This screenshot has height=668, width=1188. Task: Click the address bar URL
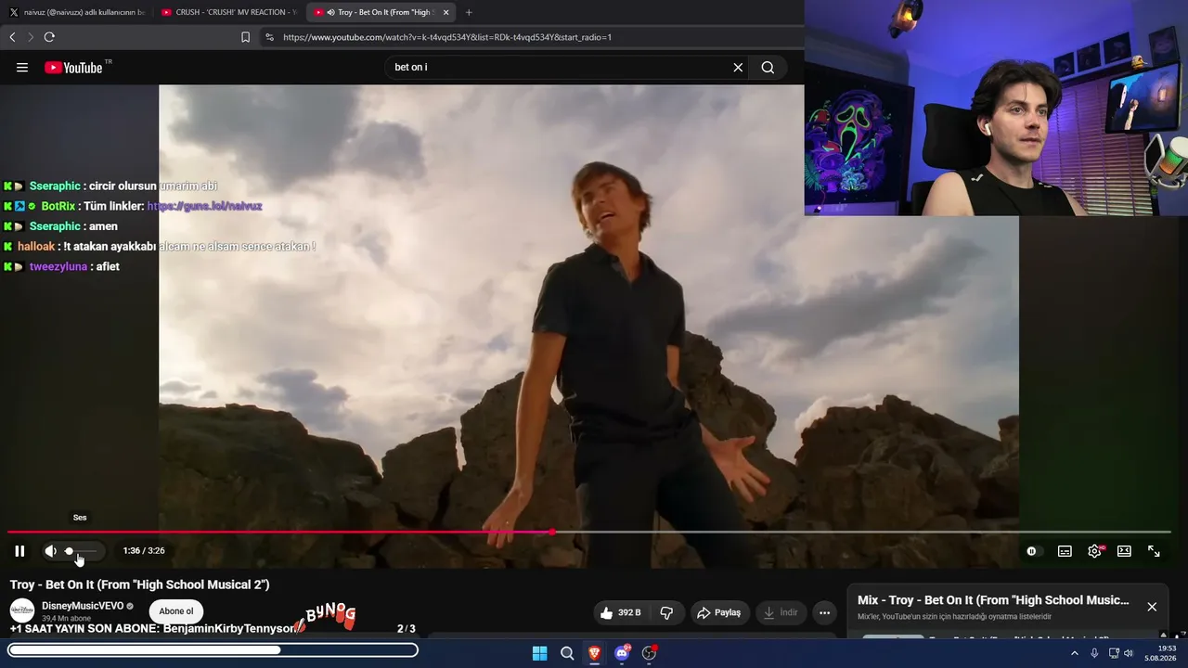447,37
